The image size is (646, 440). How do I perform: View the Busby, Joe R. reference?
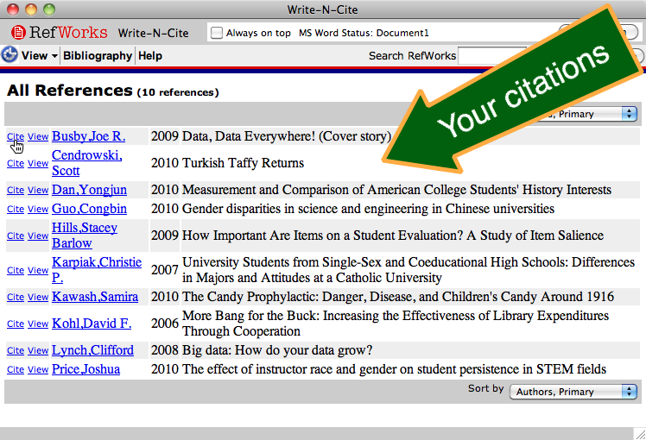point(38,136)
